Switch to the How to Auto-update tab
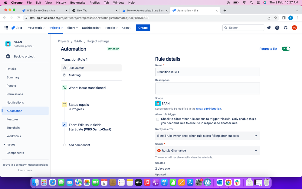The height and width of the screenshot is (189, 302). coord(145,11)
